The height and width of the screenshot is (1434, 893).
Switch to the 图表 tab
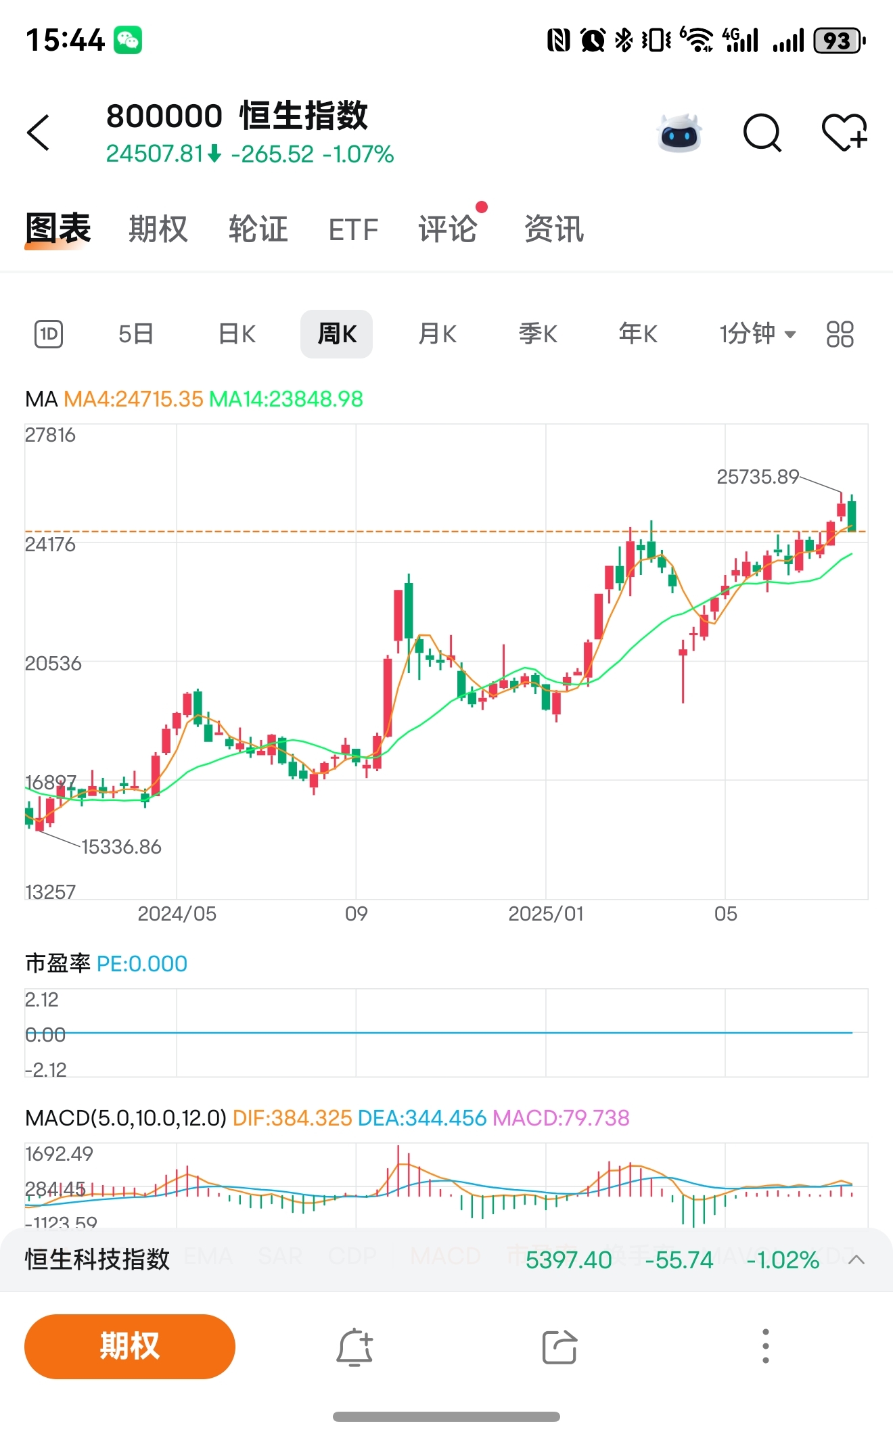coord(58,229)
